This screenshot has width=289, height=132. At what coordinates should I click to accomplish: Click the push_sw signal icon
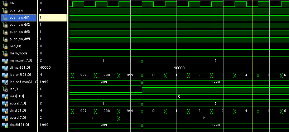coord(5,11)
